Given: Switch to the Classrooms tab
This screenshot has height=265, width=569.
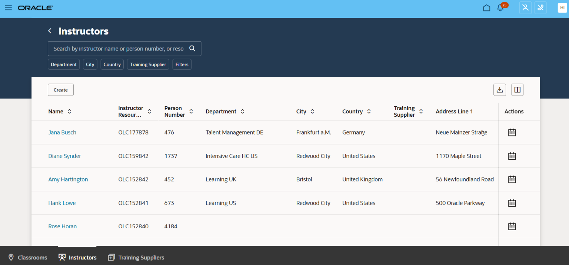Looking at the screenshot, I should [27, 257].
